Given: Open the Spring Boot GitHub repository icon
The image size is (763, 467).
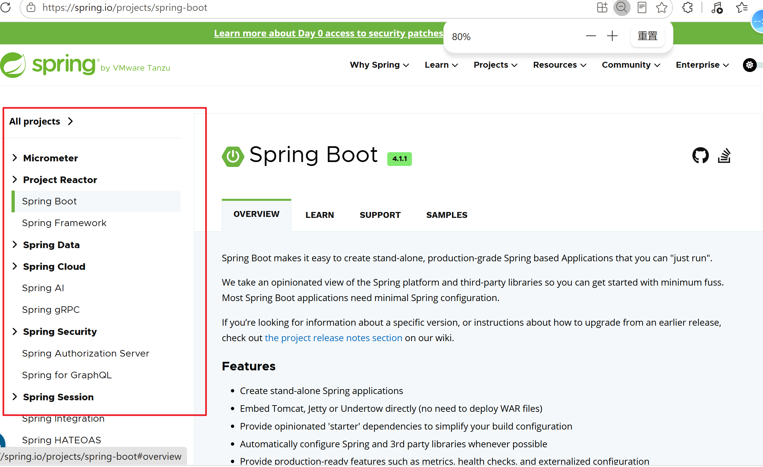Looking at the screenshot, I should 700,155.
